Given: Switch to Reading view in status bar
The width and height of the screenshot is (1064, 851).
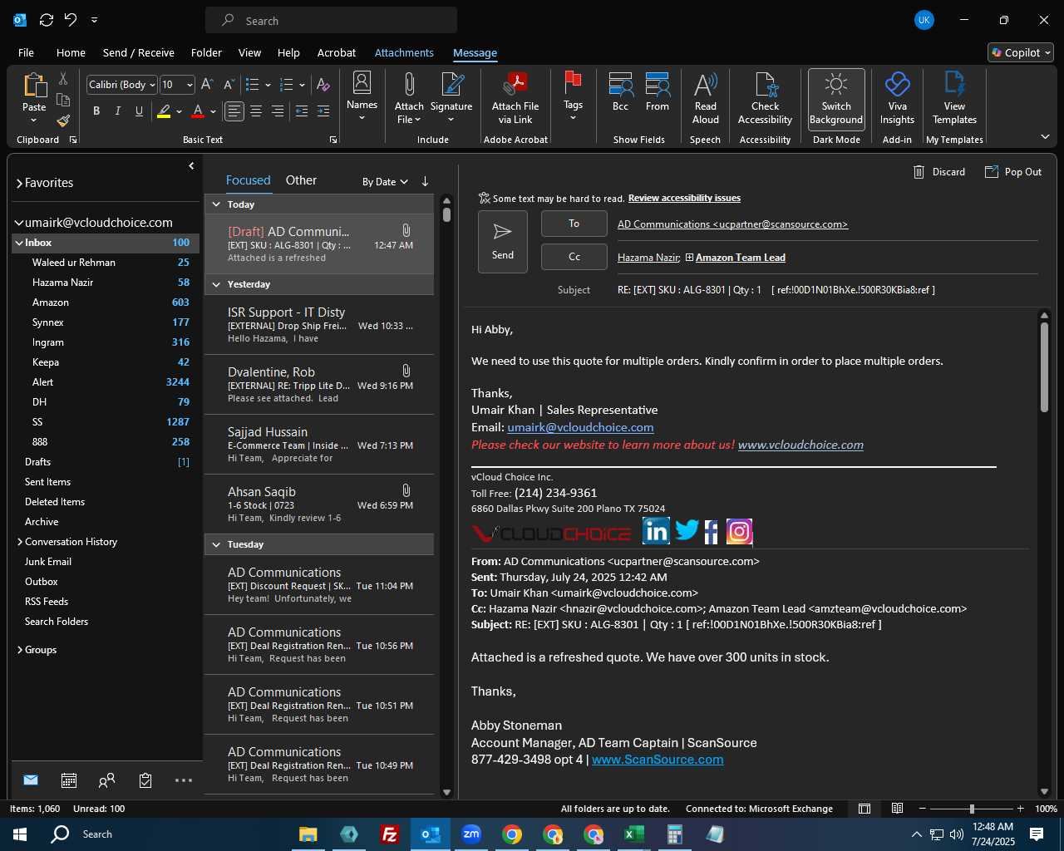Looking at the screenshot, I should 897,809.
